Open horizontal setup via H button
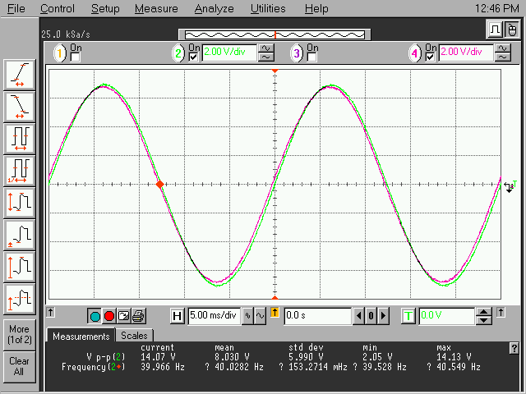526x394 pixels. [178, 316]
